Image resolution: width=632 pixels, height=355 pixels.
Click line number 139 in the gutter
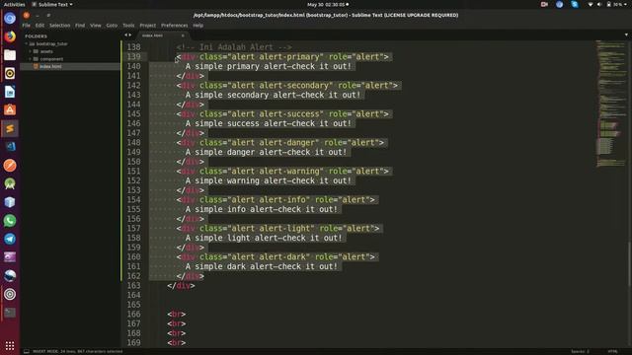[133, 57]
